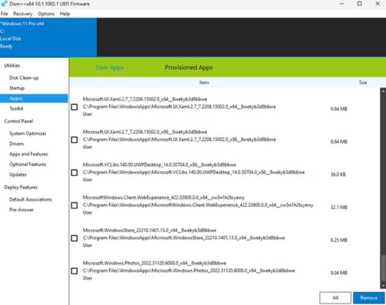Image resolution: width=386 pixels, height=305 pixels.
Task: Mark the Microsoft.WindowsStore checkbox
Action: coord(74,238)
